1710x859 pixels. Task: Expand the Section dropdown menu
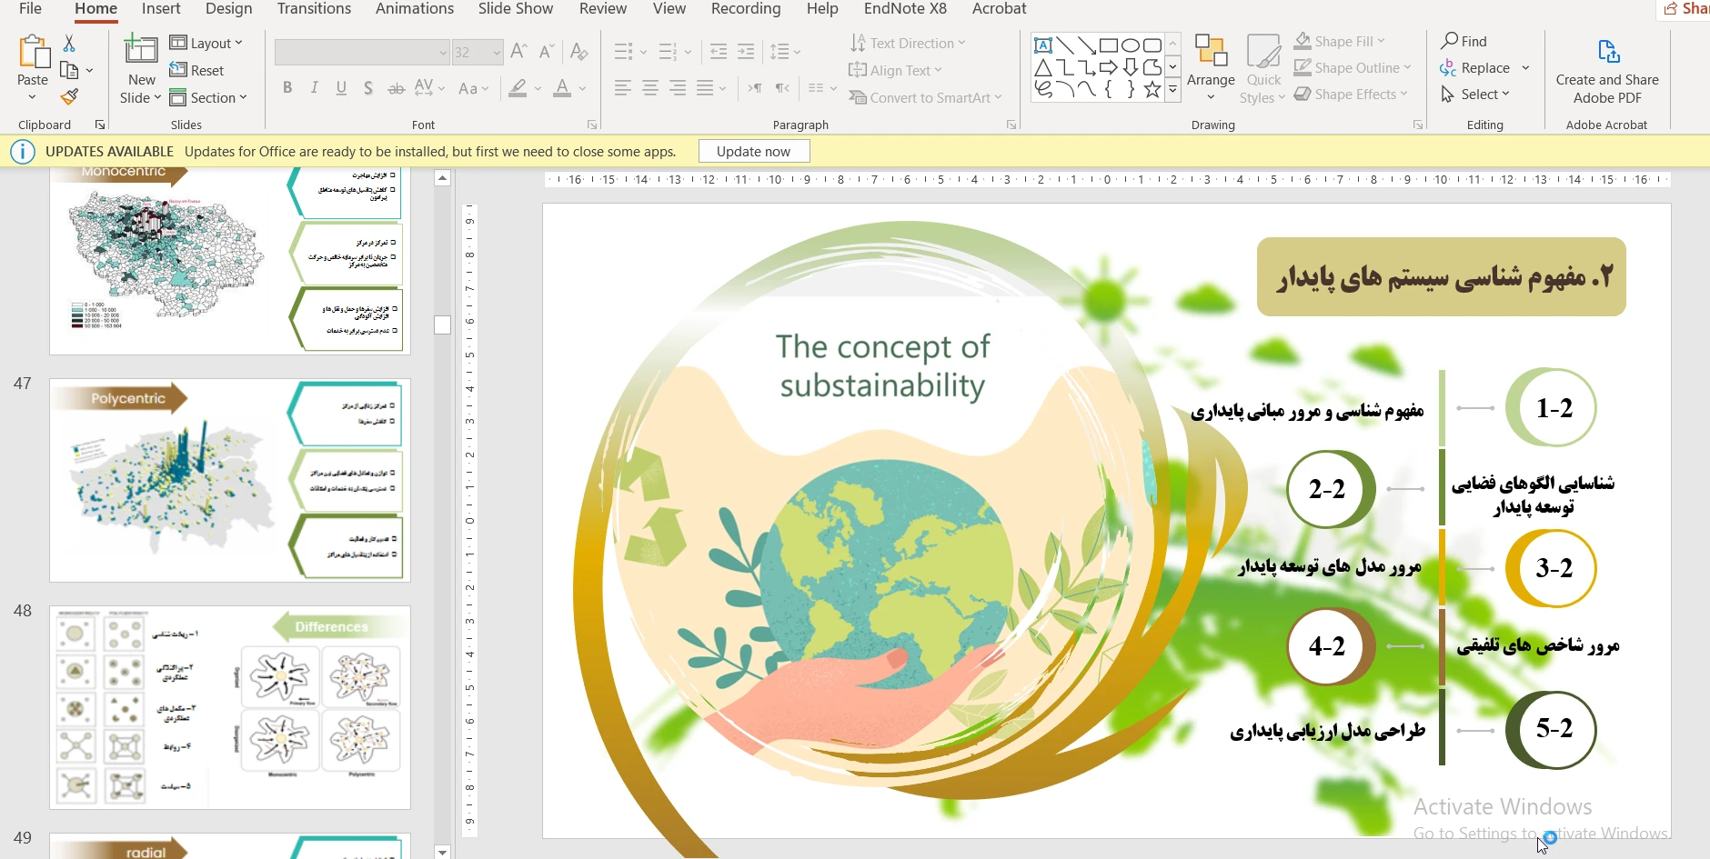(208, 97)
